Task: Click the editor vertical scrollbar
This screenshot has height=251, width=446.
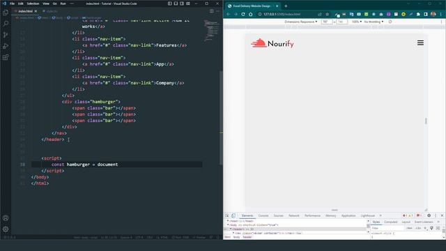Action: tap(221, 117)
